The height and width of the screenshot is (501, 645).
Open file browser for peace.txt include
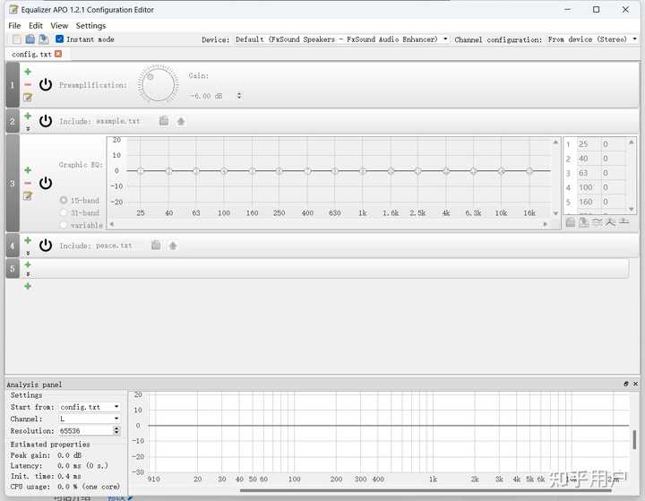coord(156,246)
